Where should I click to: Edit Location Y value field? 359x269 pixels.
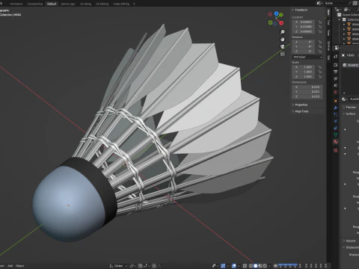pyautogui.click(x=304, y=27)
